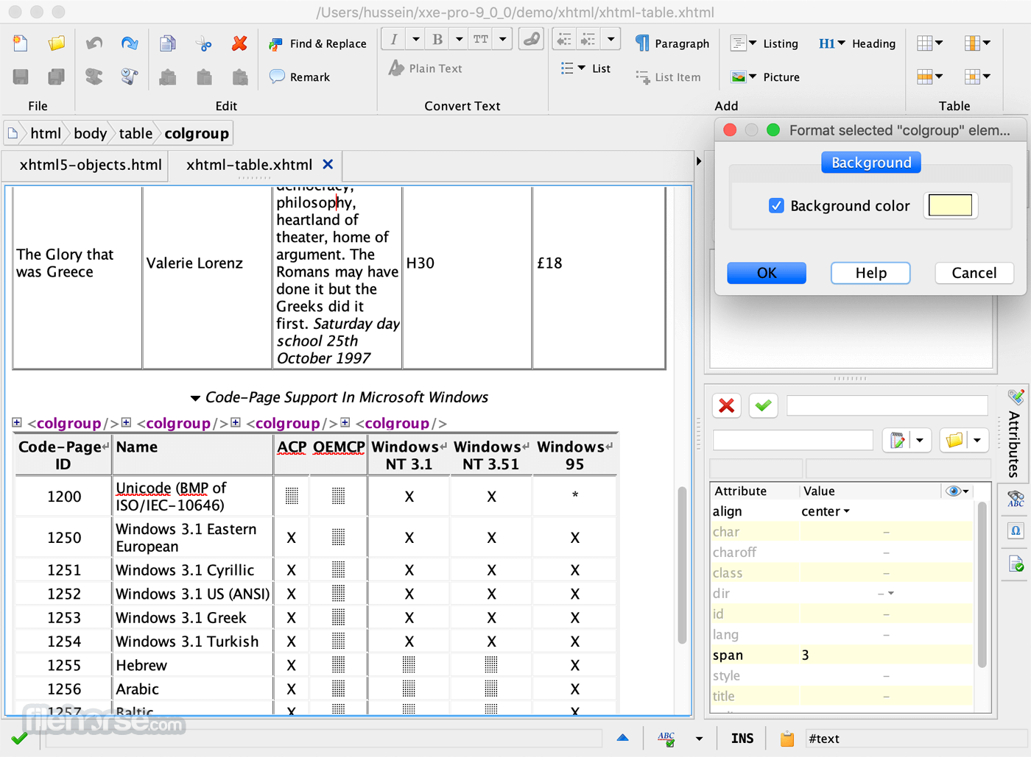This screenshot has width=1031, height=757.
Task: Open Find & Replace
Action: tap(317, 43)
